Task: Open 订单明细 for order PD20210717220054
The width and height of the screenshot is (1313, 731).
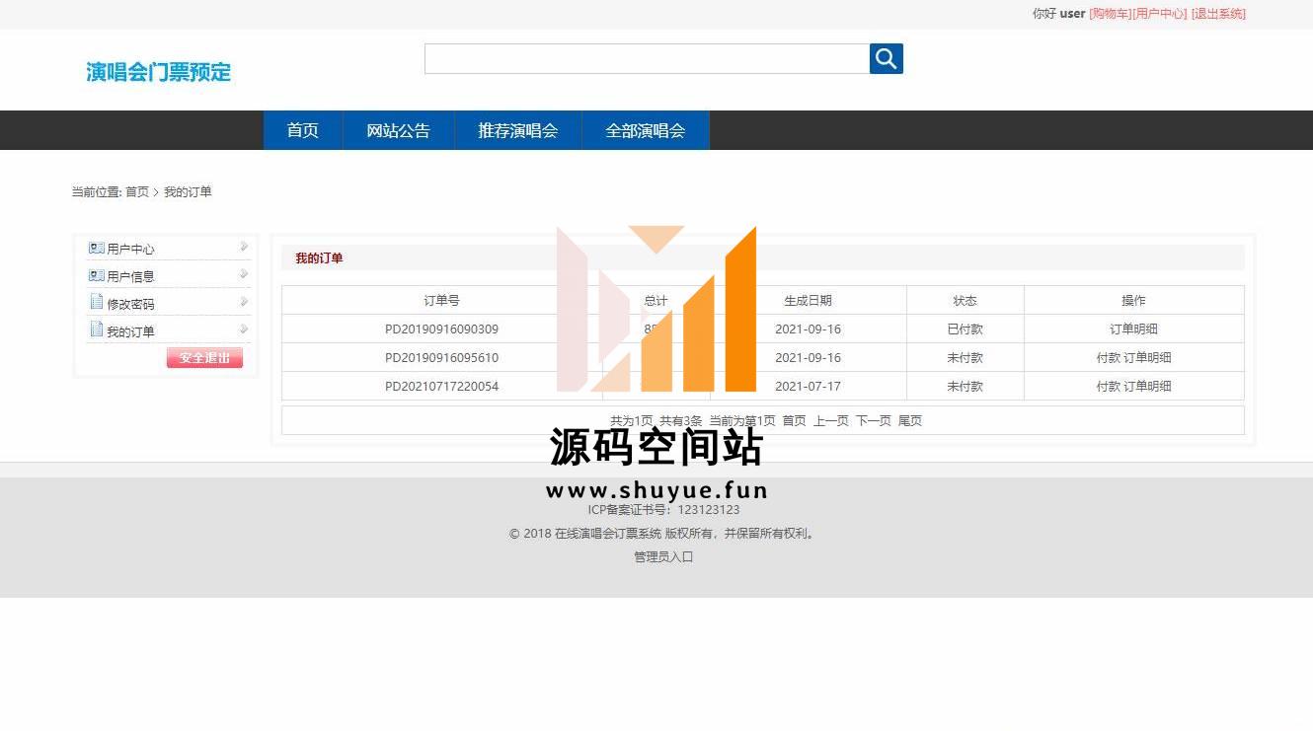Action: [1147, 387]
